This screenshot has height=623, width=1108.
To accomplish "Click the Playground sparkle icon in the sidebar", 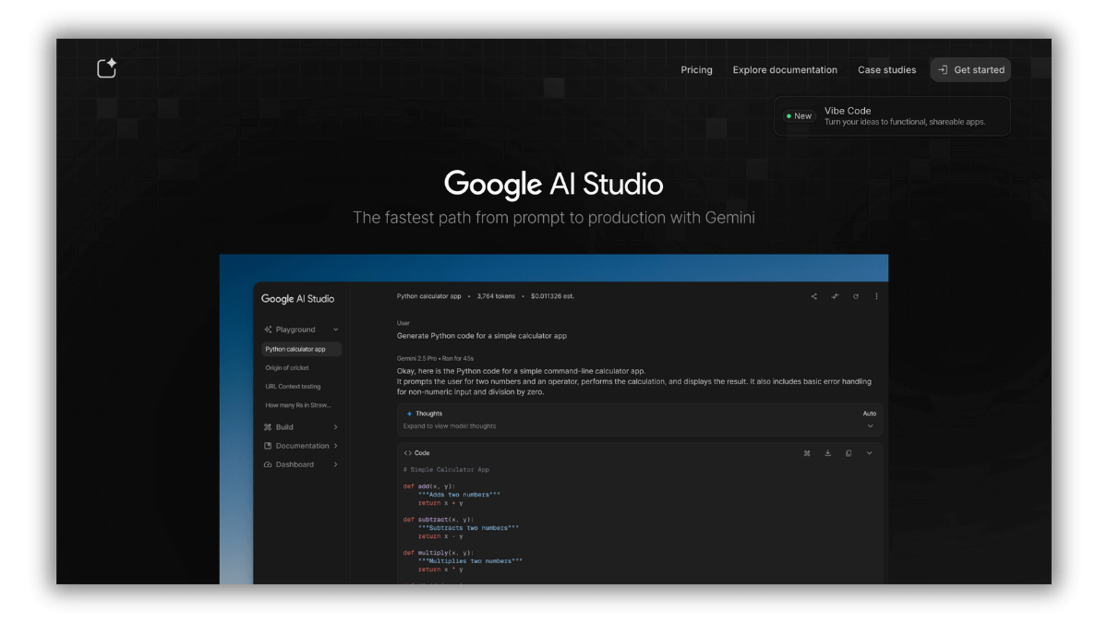I will tap(268, 329).
